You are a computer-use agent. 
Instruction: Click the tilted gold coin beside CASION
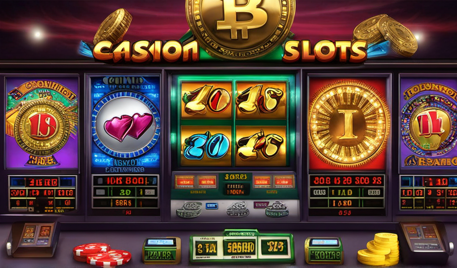[112, 26]
